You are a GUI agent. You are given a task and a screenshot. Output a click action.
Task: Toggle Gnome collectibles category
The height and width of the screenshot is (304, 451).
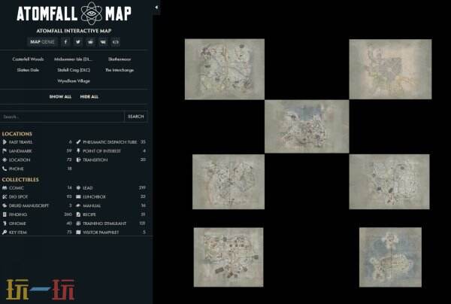(x=37, y=223)
